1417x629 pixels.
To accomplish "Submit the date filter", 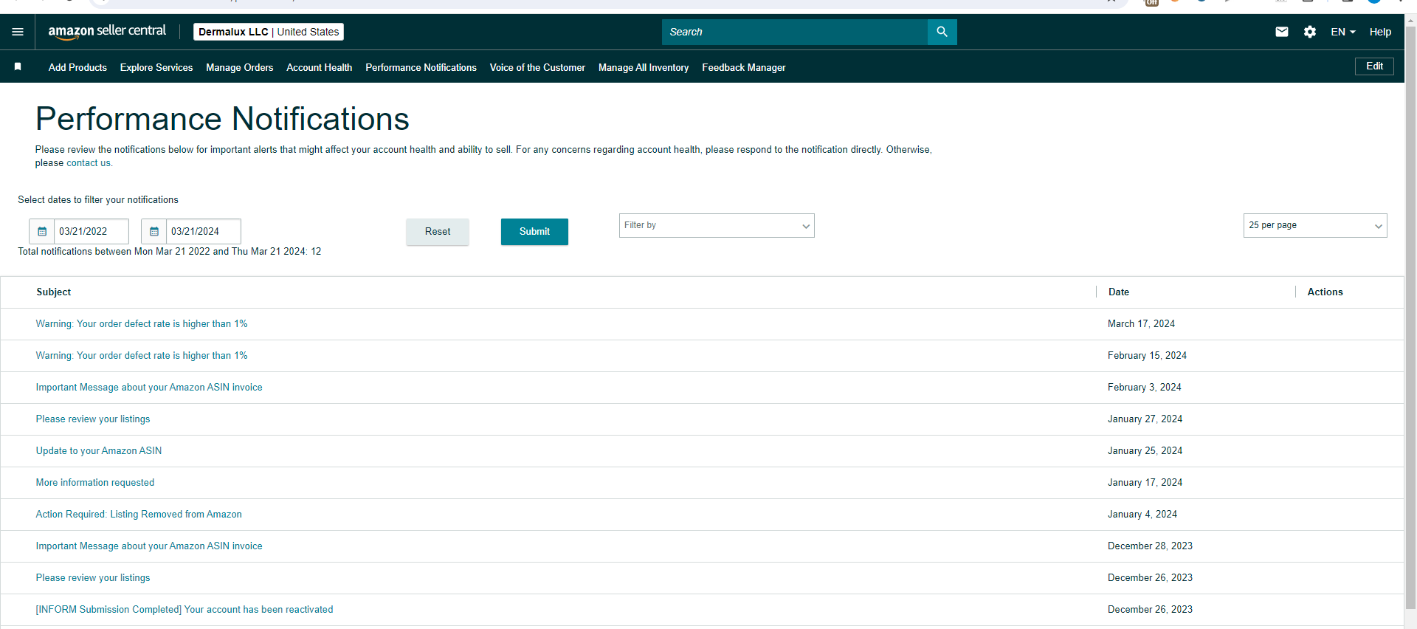I will coord(534,232).
